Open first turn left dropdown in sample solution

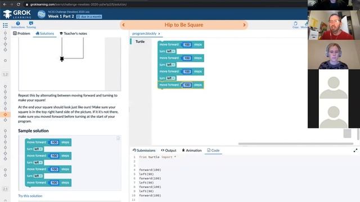(x=38, y=149)
